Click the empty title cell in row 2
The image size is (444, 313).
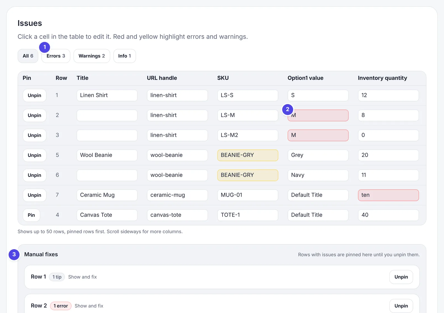pos(107,115)
